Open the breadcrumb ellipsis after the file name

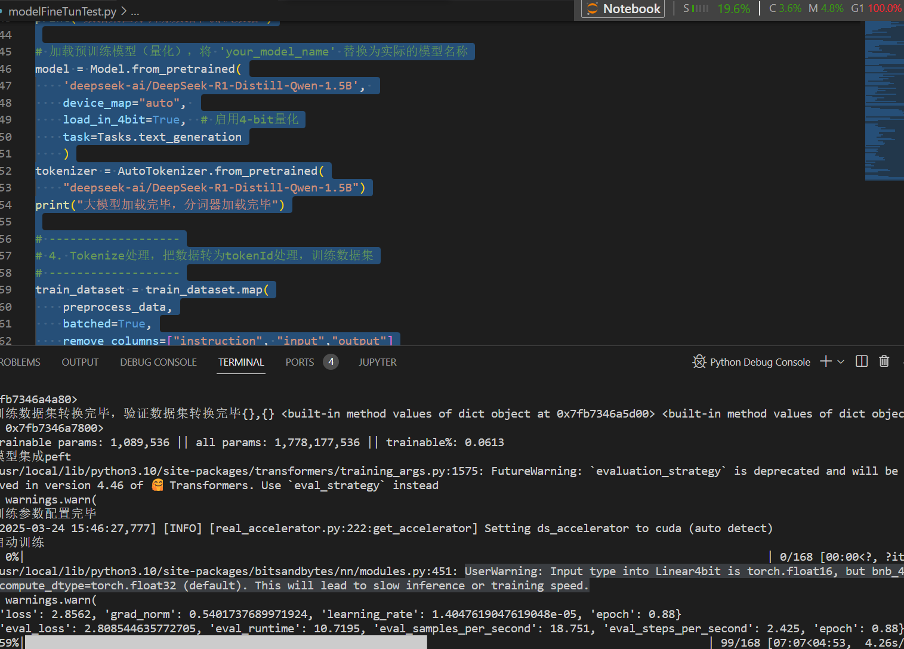(x=135, y=11)
